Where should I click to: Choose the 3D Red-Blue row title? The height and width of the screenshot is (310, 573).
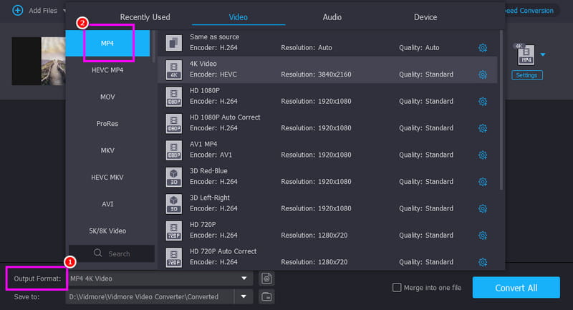[x=208, y=171]
